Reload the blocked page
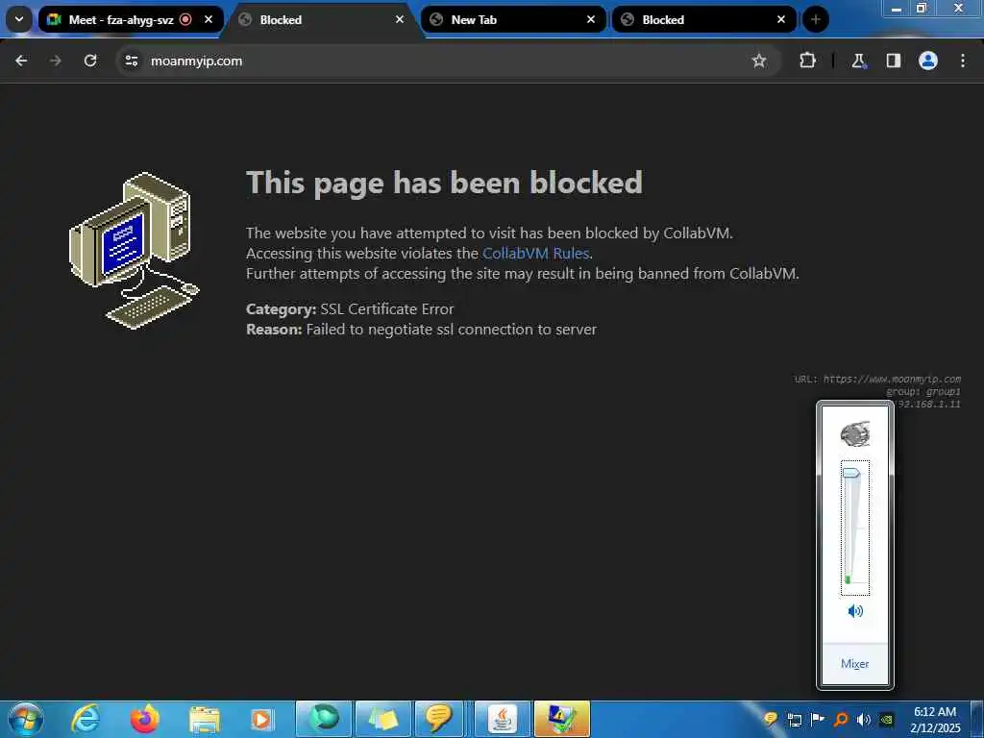This screenshot has width=984, height=738. tap(90, 61)
